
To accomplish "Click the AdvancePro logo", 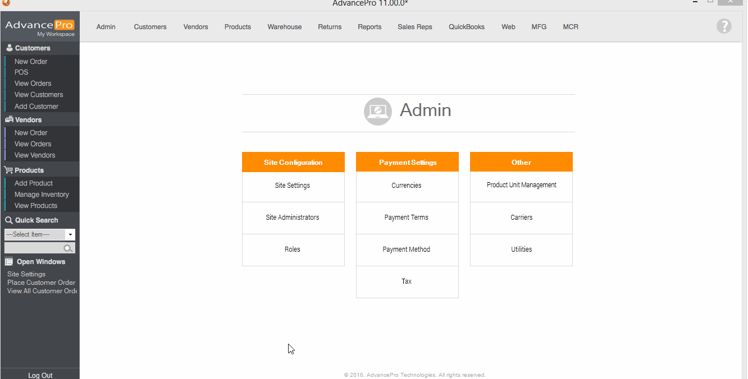I will click(40, 27).
